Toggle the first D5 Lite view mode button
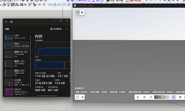 pos(77,12)
